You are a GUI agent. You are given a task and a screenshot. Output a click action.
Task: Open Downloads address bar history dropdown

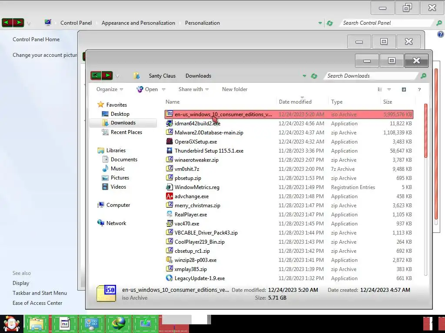[304, 76]
